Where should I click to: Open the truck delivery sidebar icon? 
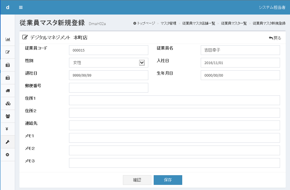click(x=8, y=91)
